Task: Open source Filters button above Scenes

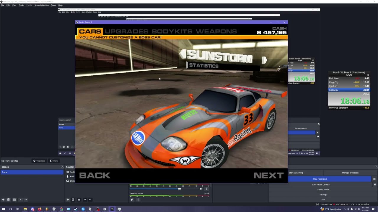Action: (54, 161)
